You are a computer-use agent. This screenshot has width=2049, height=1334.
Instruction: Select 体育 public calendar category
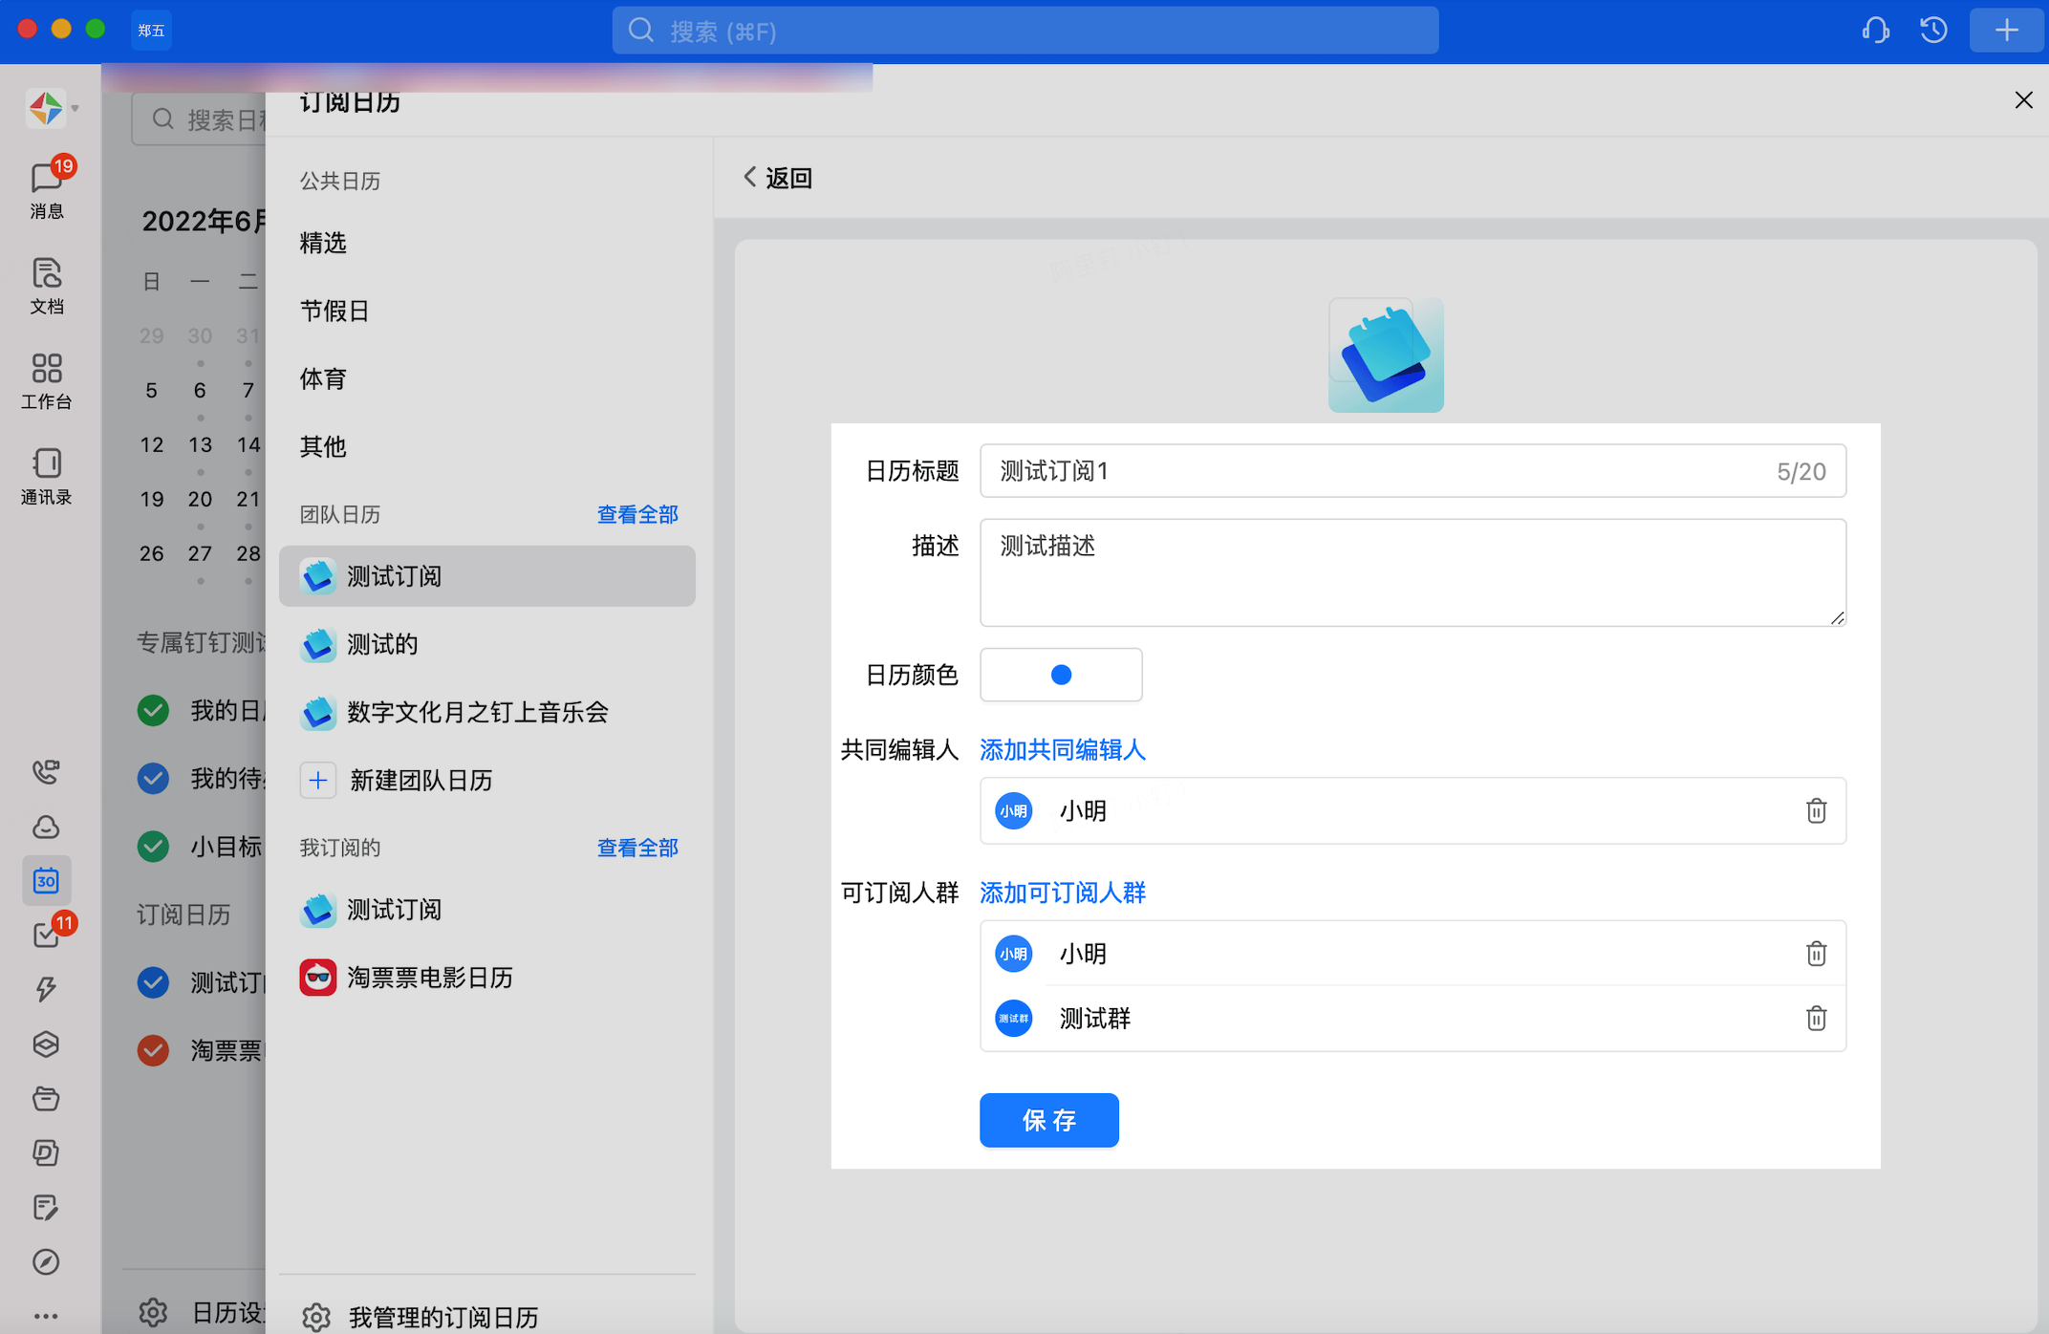[x=322, y=378]
